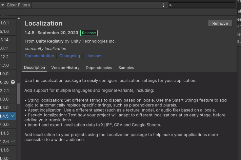This screenshot has width=241, height=160.
Task: Focus the package search field
Action: 202,5
